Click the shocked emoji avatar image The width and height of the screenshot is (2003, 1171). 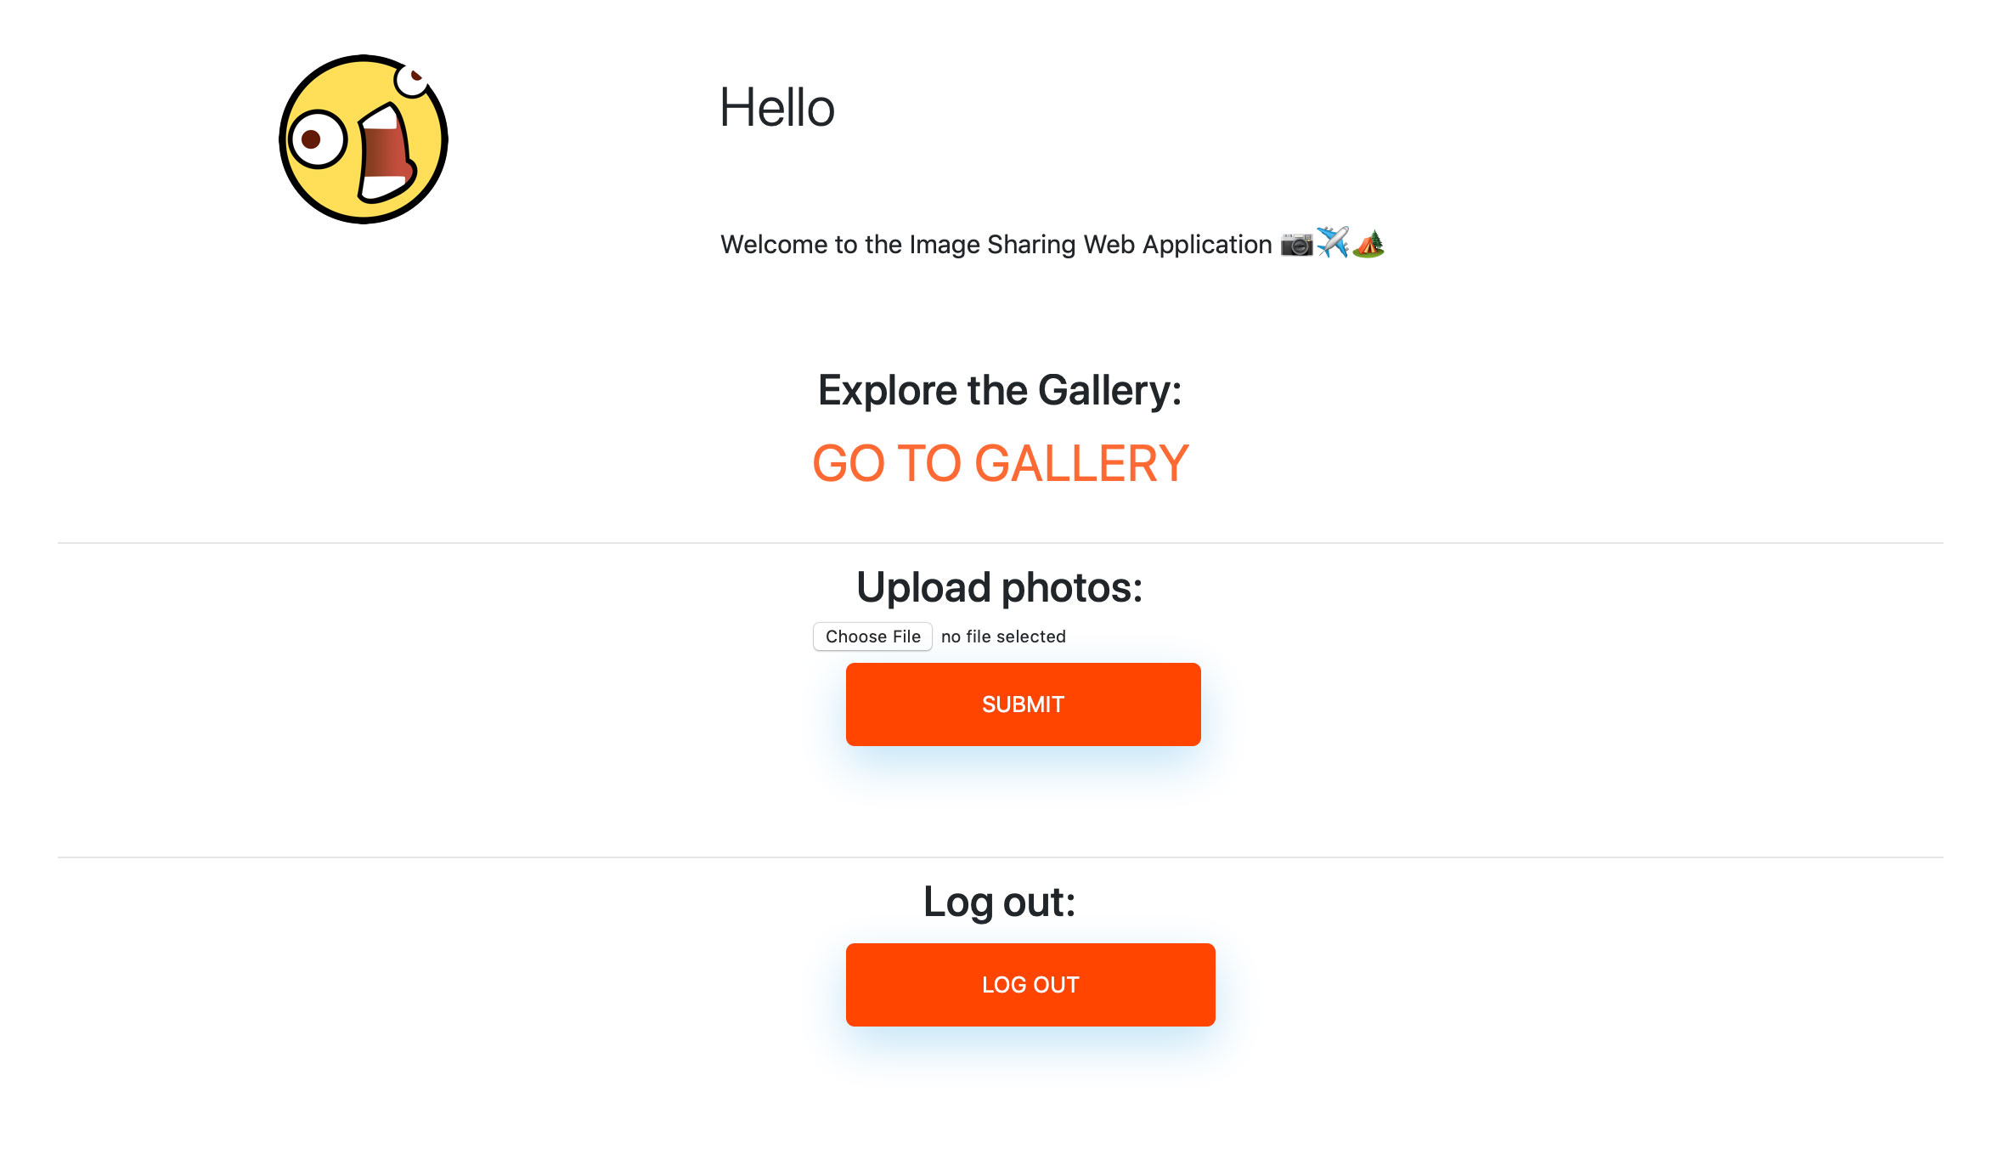click(363, 139)
